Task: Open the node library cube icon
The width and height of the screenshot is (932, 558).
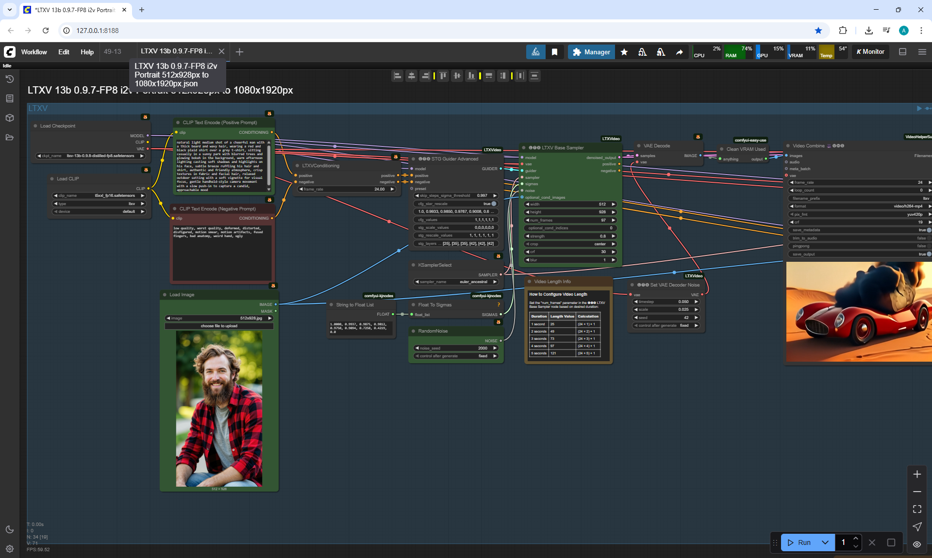Action: 9,118
